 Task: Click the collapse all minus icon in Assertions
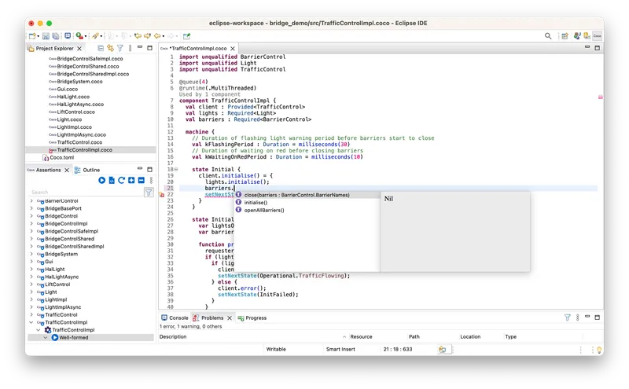pos(140,181)
